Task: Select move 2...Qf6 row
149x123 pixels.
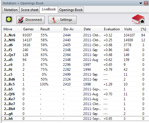Action: (x=75, y=94)
